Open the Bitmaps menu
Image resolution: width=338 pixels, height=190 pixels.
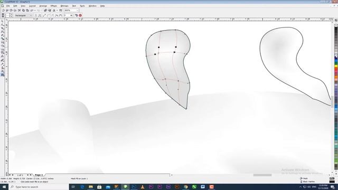click(x=64, y=6)
